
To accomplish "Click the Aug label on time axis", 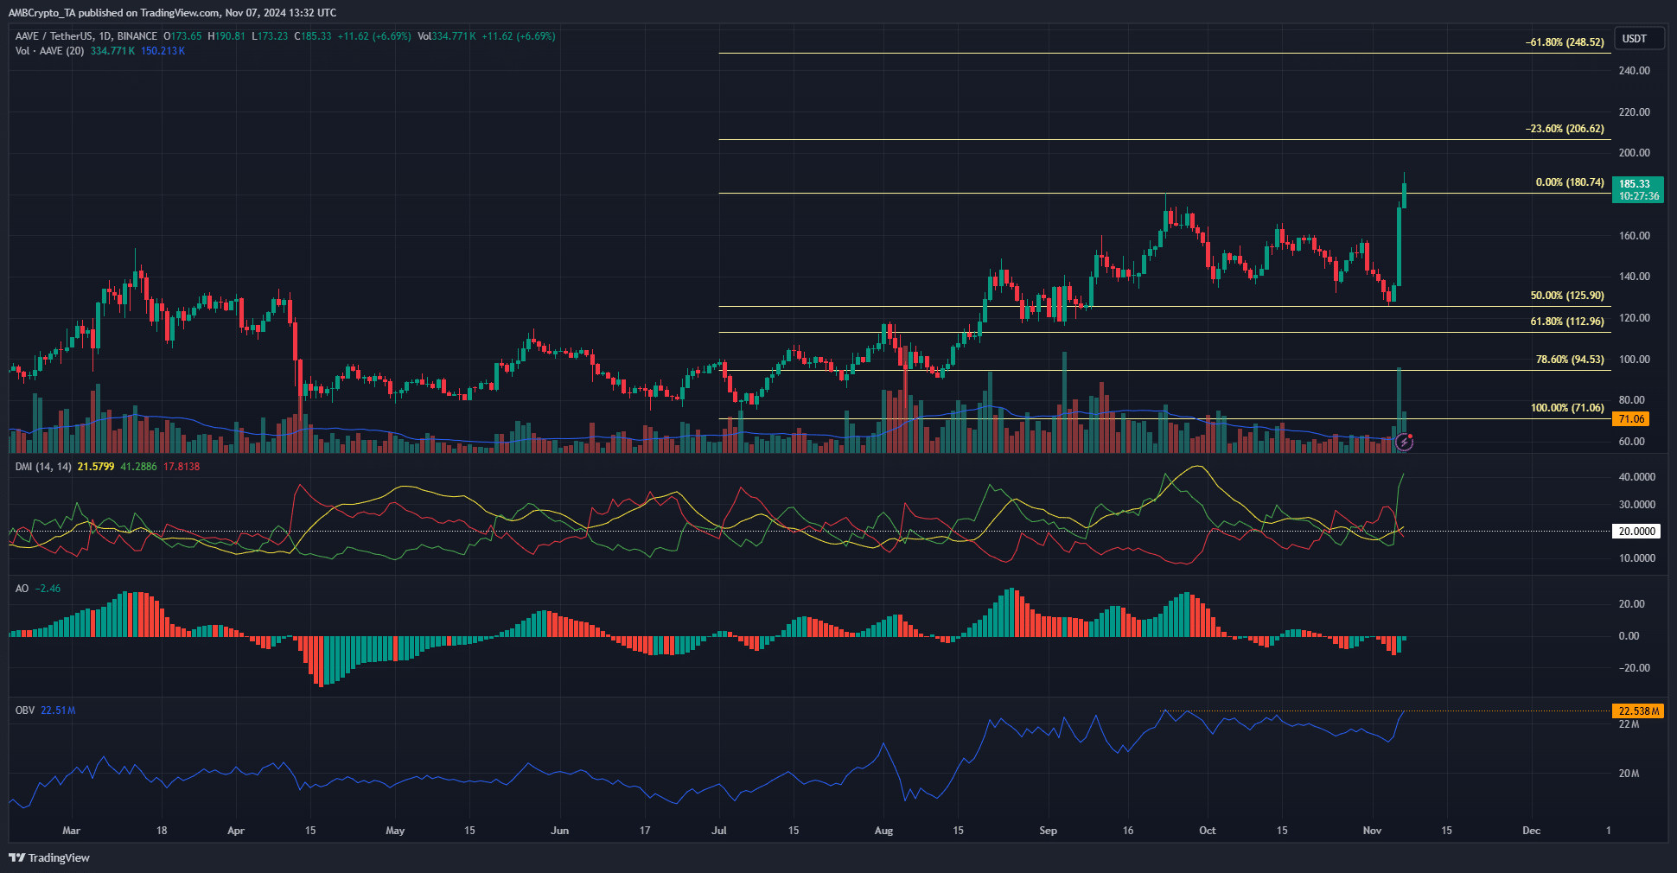I will click(883, 831).
